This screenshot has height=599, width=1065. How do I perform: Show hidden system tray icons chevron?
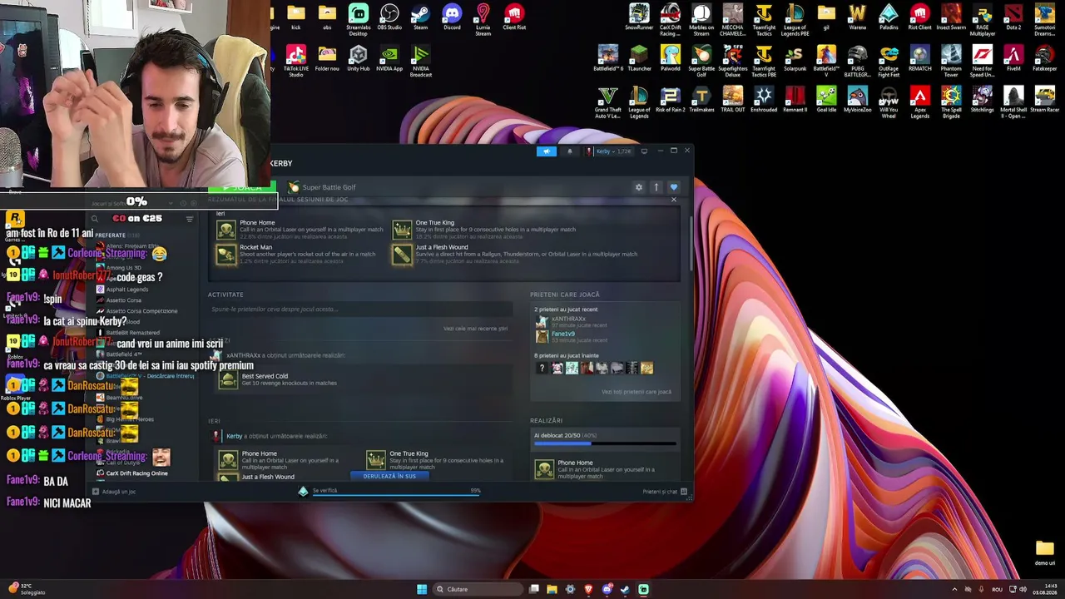pyautogui.click(x=954, y=589)
